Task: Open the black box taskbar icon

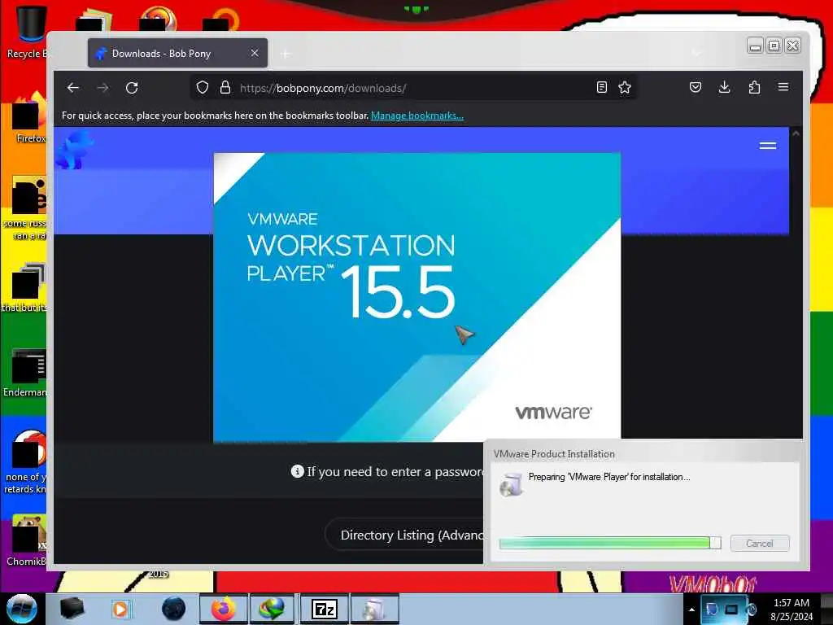Action: (x=72, y=609)
